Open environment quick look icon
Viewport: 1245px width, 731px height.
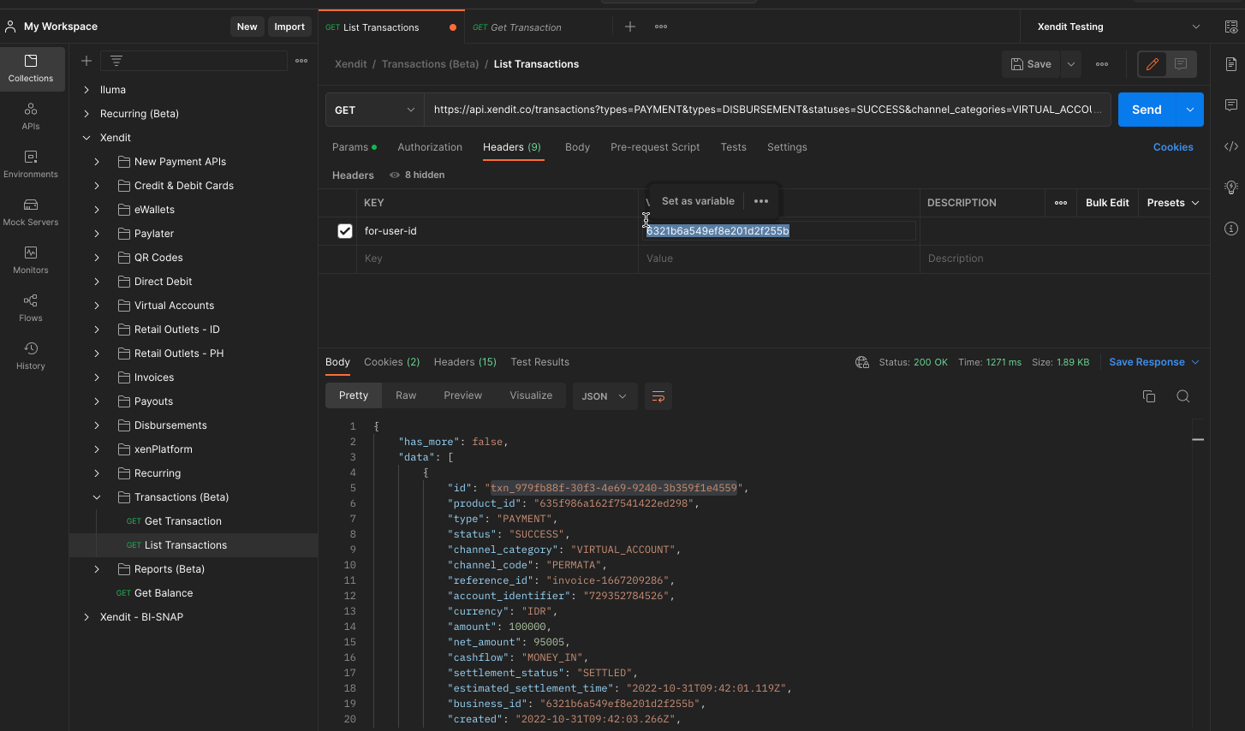[1231, 27]
